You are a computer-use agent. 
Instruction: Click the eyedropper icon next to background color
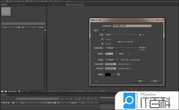click(114, 75)
